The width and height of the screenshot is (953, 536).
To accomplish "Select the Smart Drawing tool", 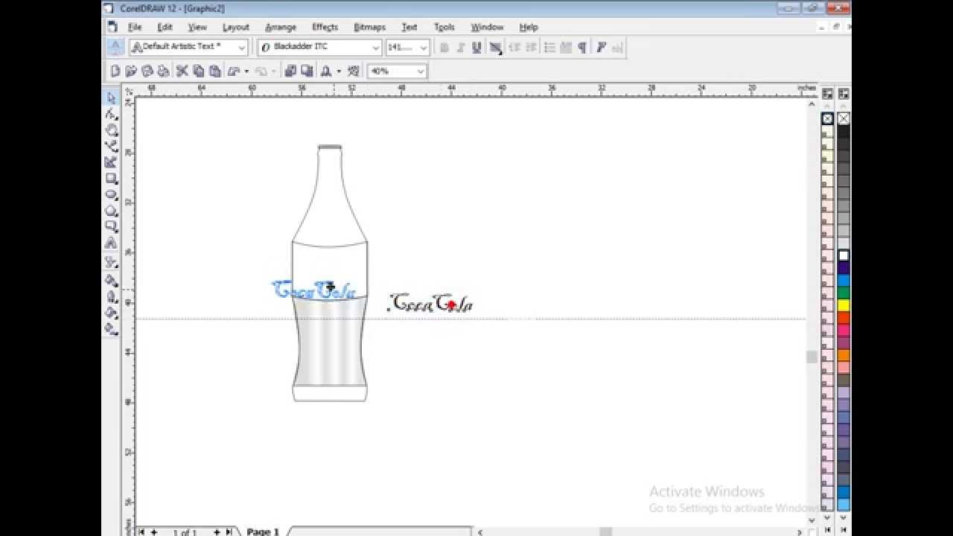I will [112, 162].
